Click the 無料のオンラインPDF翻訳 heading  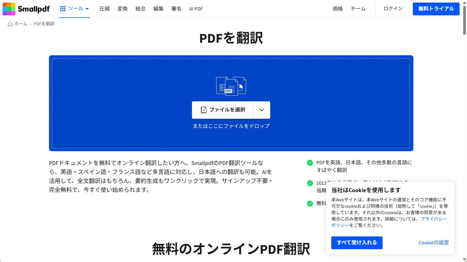(231, 249)
